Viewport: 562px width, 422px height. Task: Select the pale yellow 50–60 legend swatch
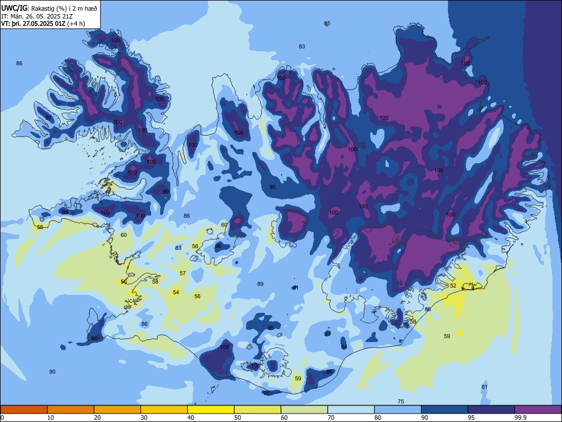[x=257, y=410]
